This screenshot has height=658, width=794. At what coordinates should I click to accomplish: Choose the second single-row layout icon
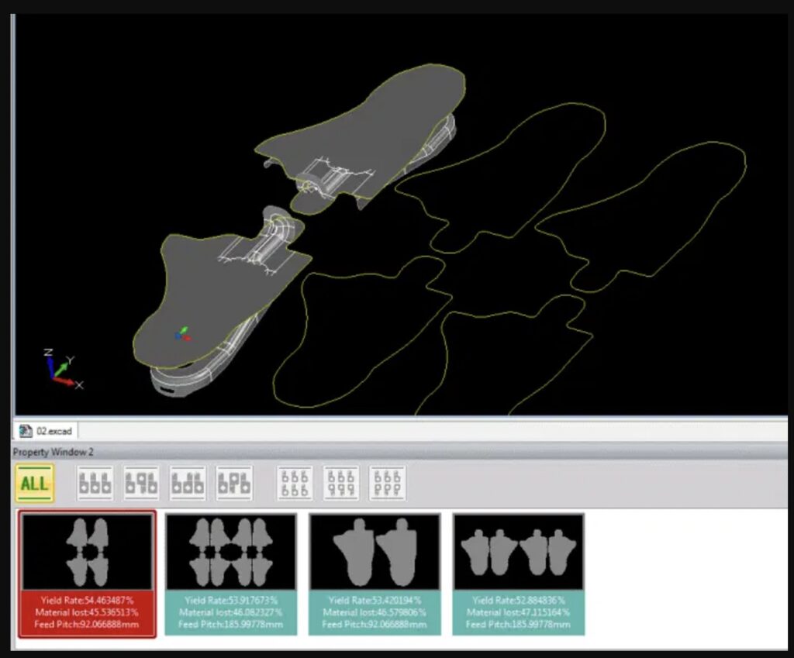coord(141,484)
